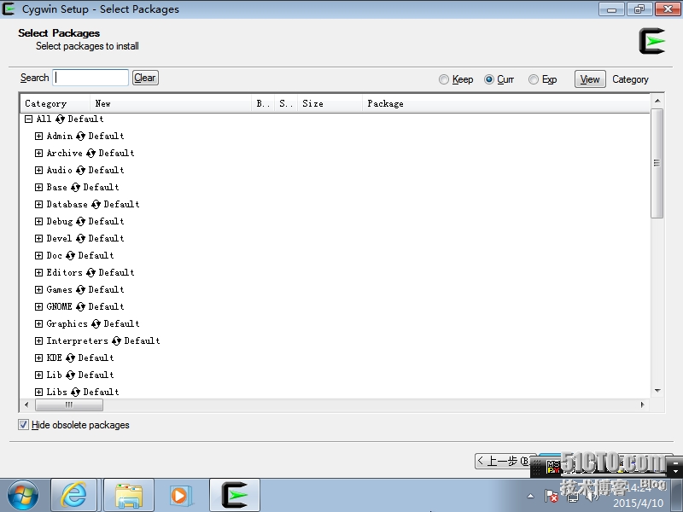Click package list scroll right arrow

coord(643,404)
